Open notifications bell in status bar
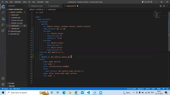Image resolution: width=170 pixels, height=95 pixels. [x=167, y=89]
